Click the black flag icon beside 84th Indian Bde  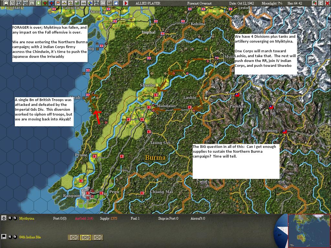(4, 237)
